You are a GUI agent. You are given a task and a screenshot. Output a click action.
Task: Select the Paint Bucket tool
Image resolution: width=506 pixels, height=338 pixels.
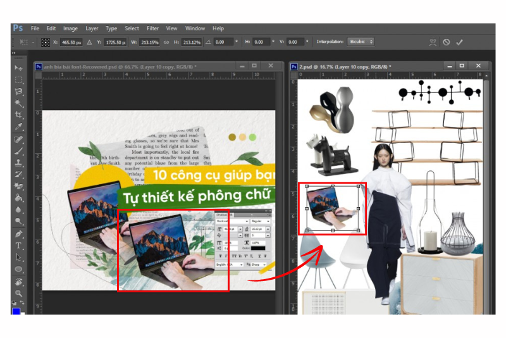(18, 198)
